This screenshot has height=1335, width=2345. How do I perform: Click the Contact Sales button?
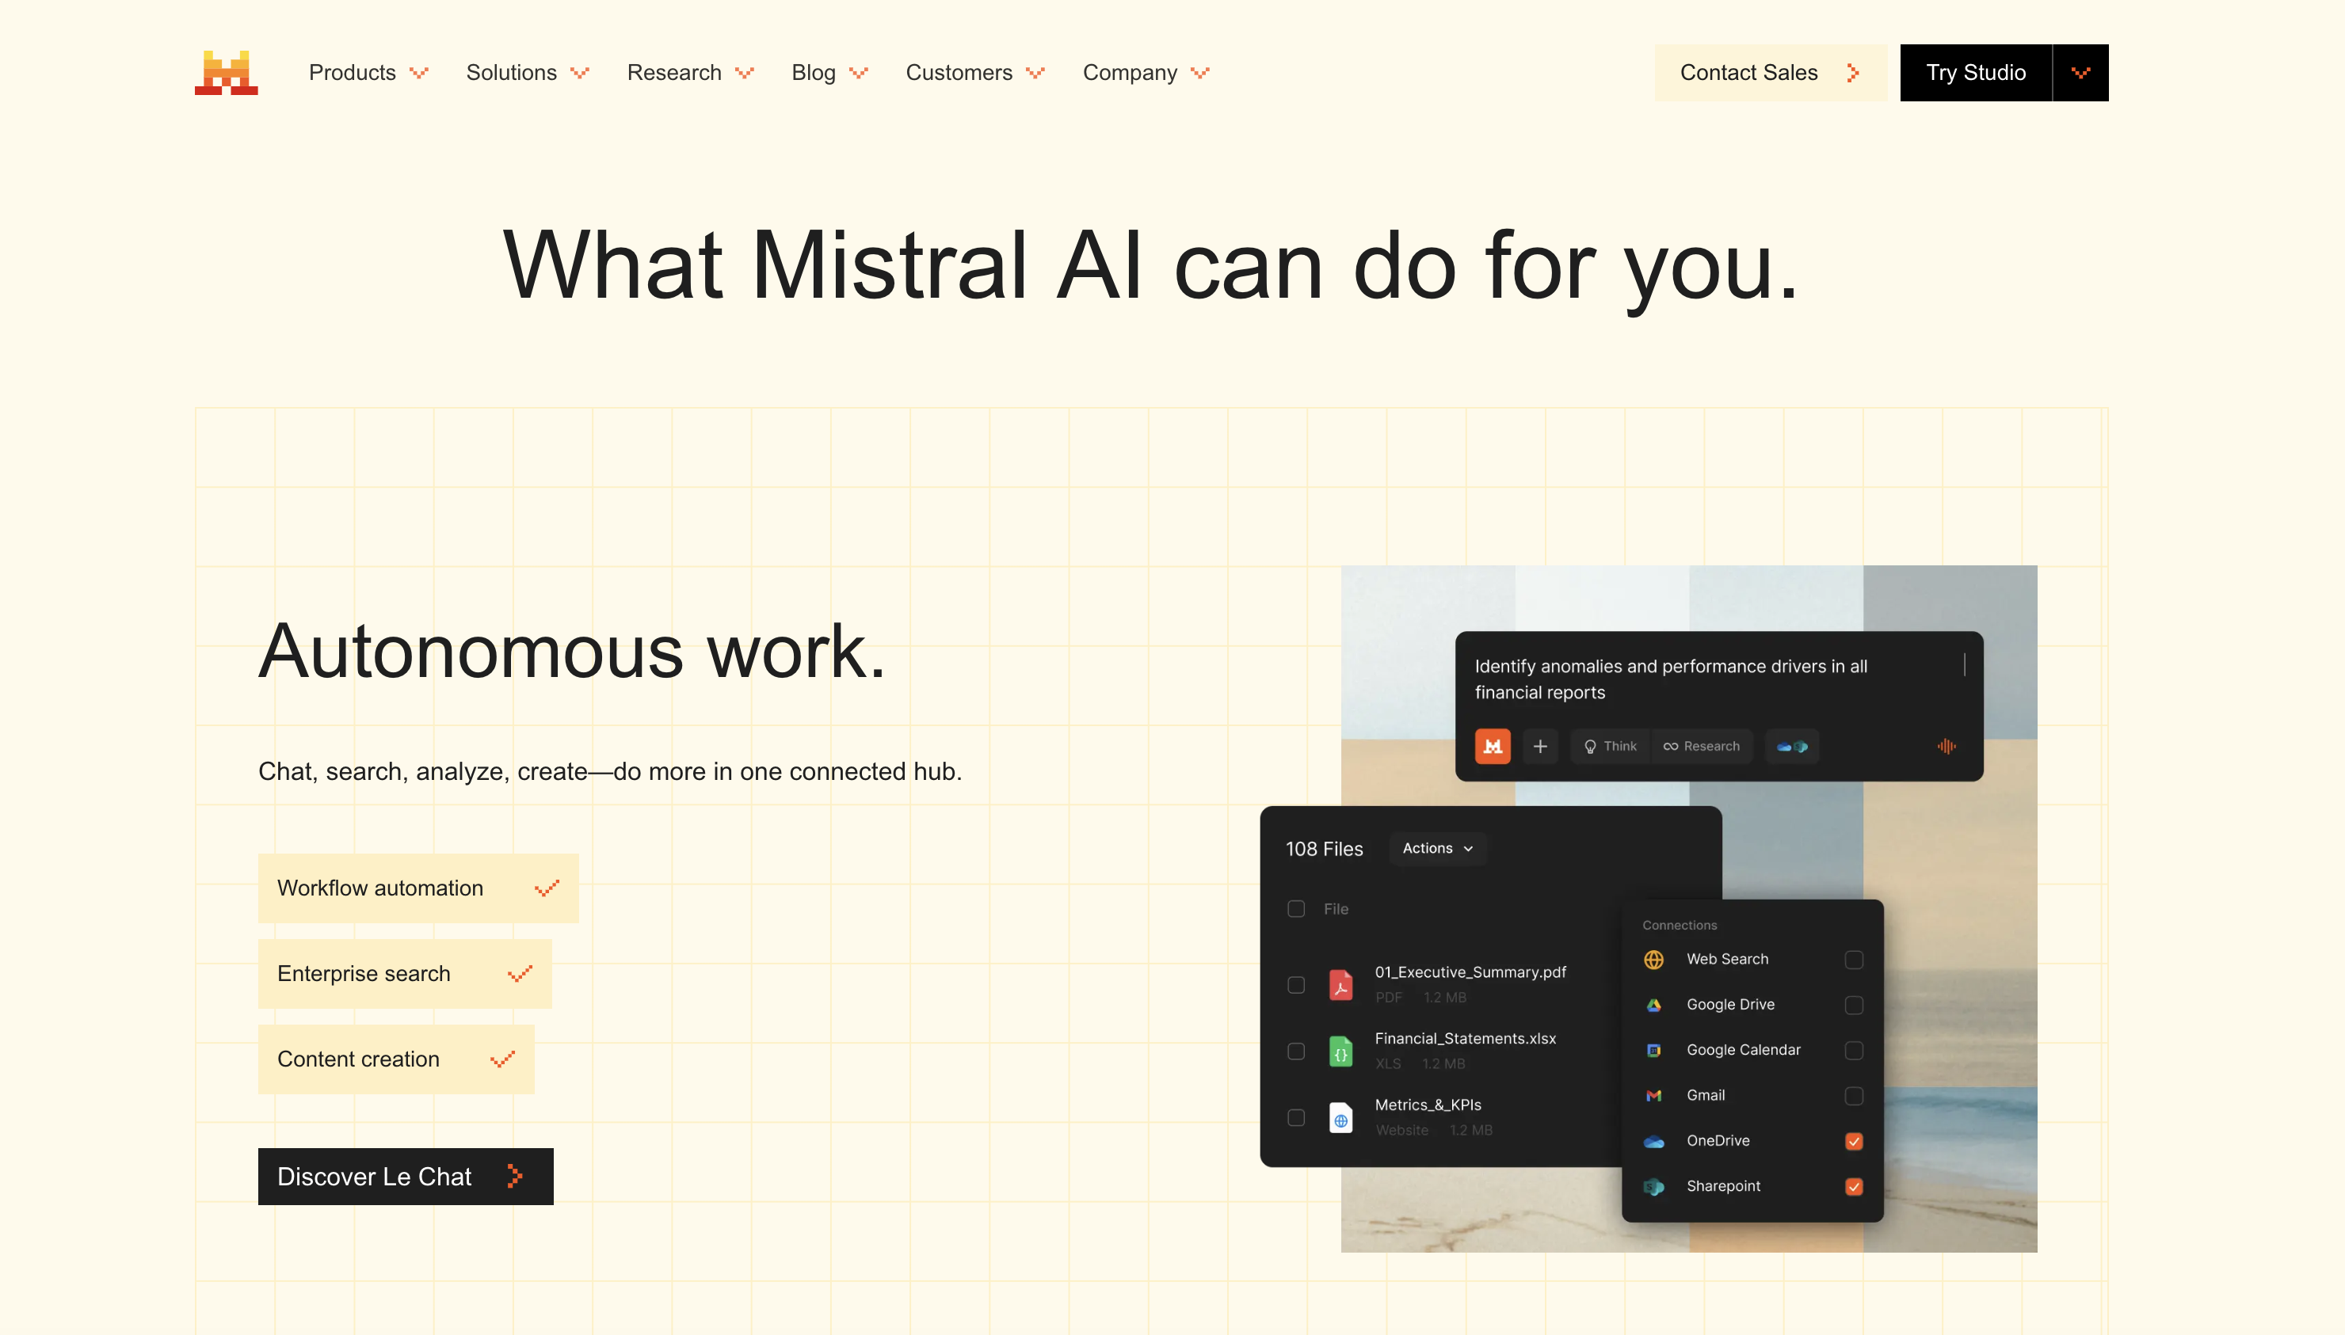1769,72
